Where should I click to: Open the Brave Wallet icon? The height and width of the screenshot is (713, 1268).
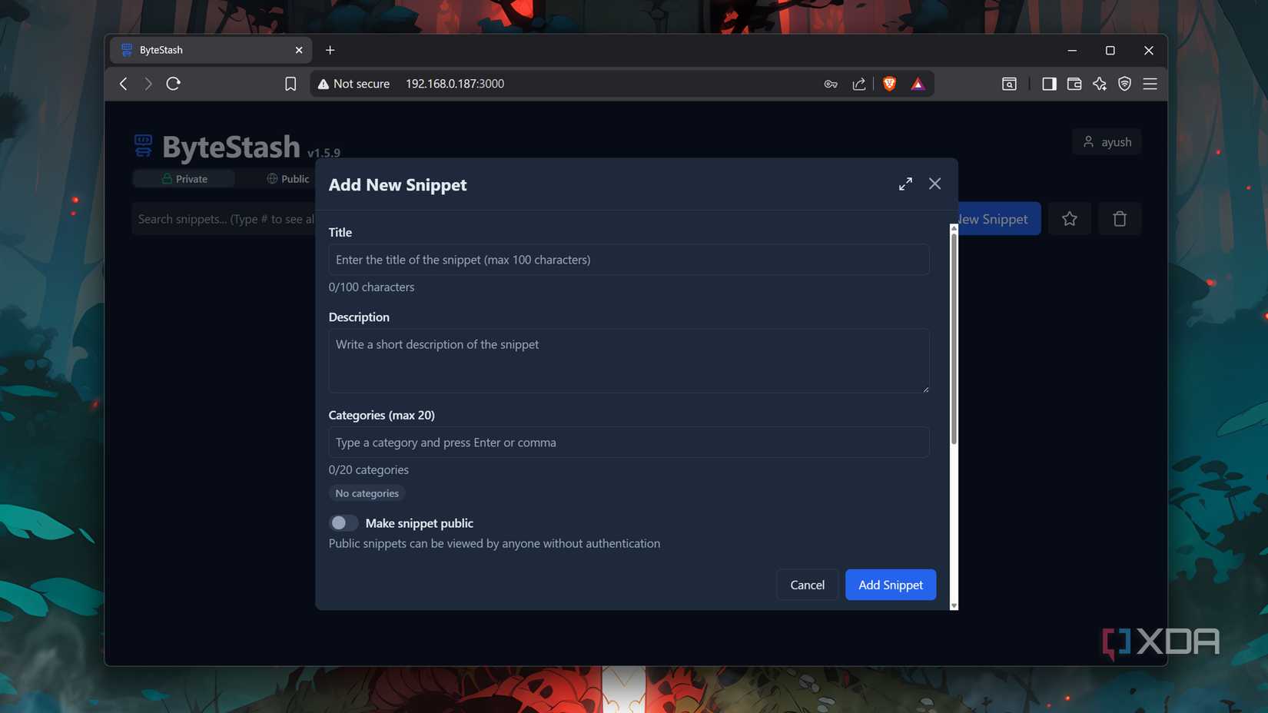click(1074, 84)
